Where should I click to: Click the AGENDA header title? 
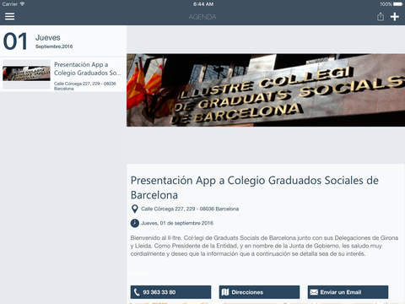(202, 17)
